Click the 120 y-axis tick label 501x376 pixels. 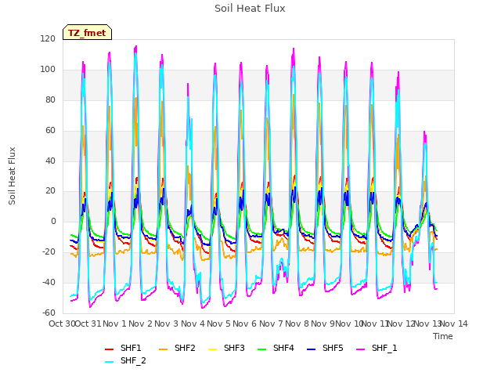(48, 39)
